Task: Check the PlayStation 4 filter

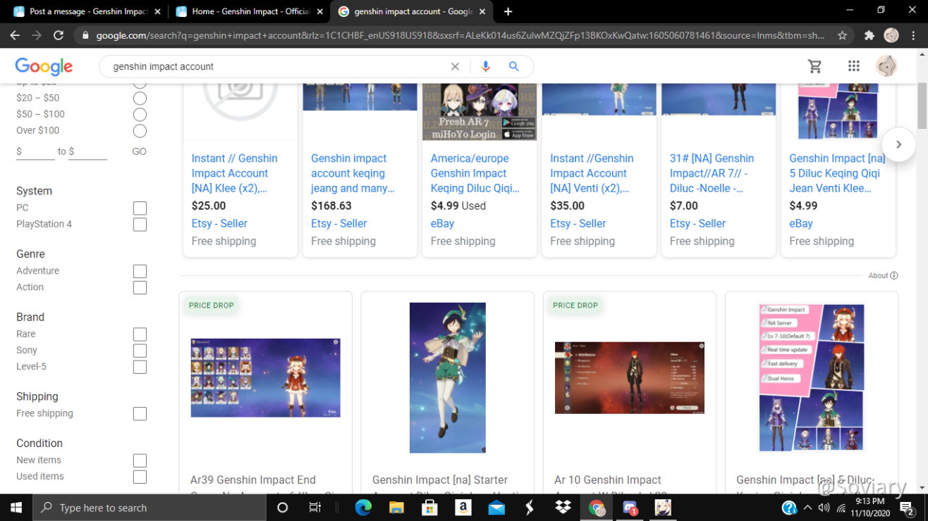Action: 140,225
